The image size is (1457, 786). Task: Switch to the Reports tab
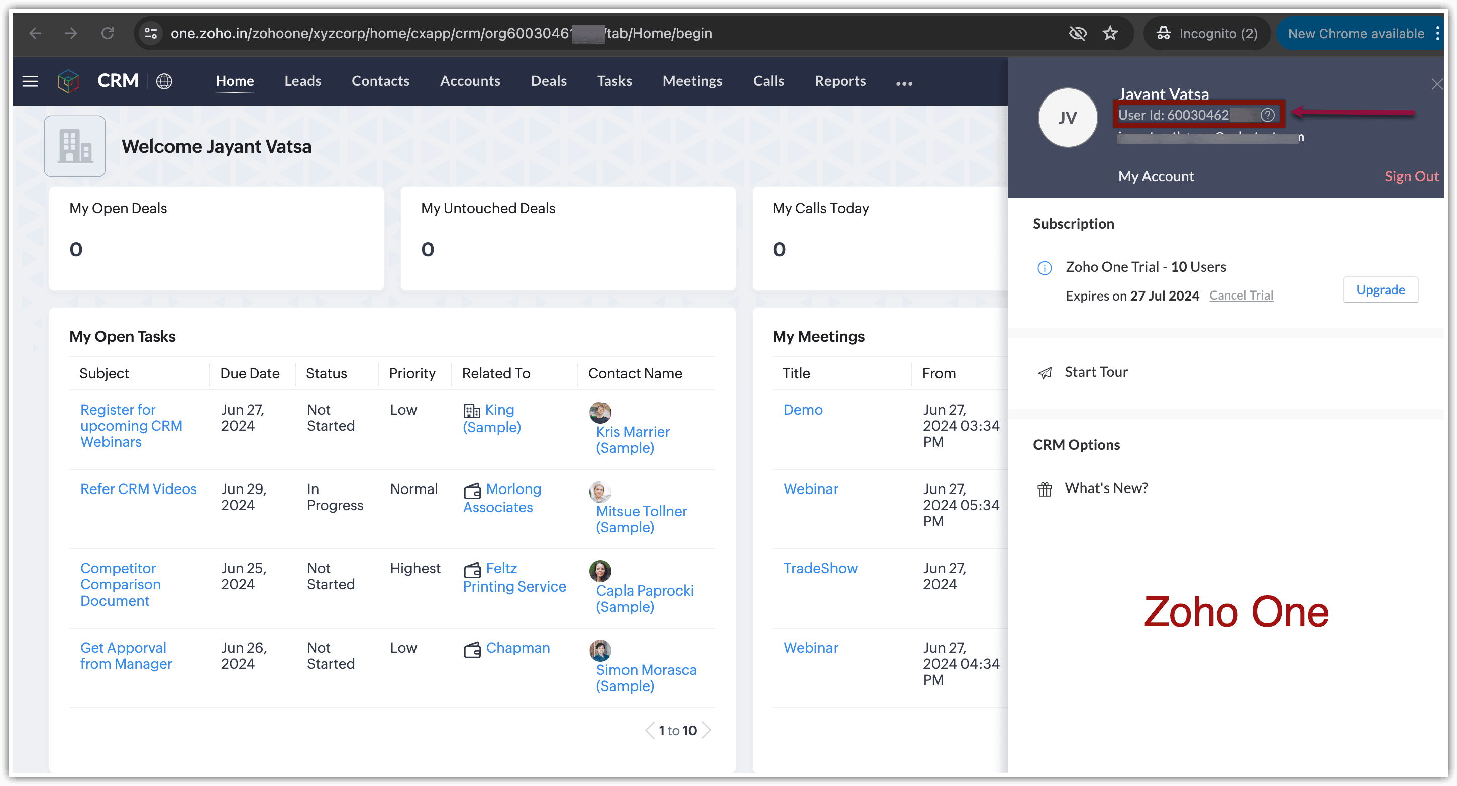840,81
